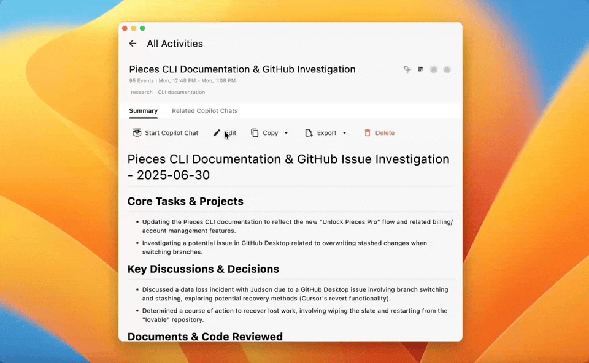Click the dark document source icon in header
589x363 pixels.
coord(420,69)
